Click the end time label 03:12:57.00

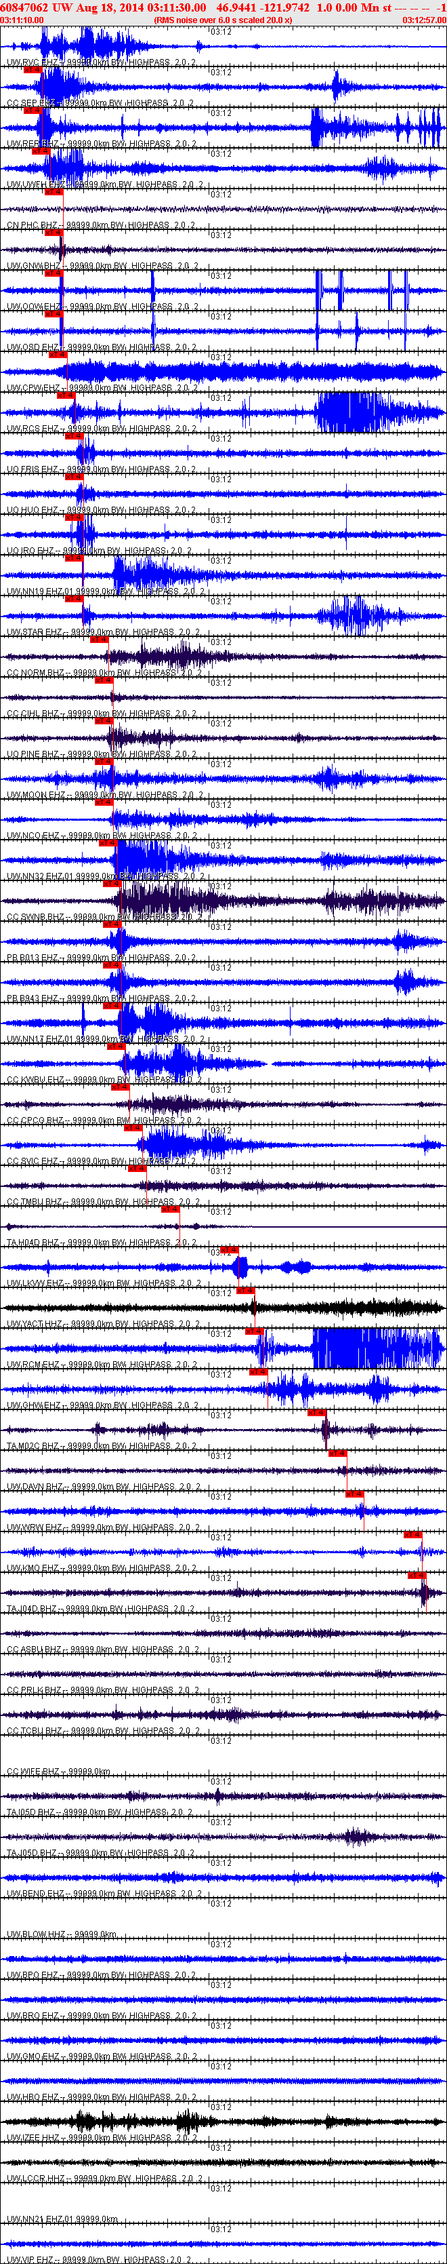coord(424,20)
